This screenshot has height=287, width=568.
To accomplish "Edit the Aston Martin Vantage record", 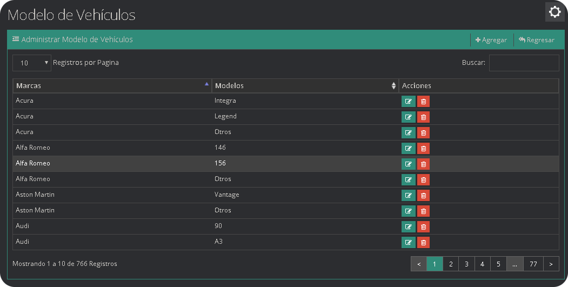I will pos(408,196).
